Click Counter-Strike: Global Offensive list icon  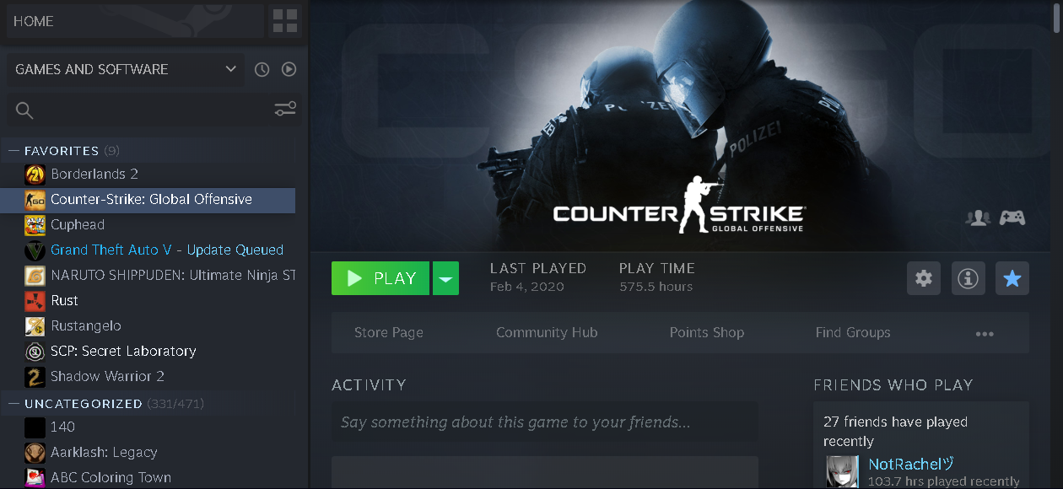pyautogui.click(x=35, y=200)
